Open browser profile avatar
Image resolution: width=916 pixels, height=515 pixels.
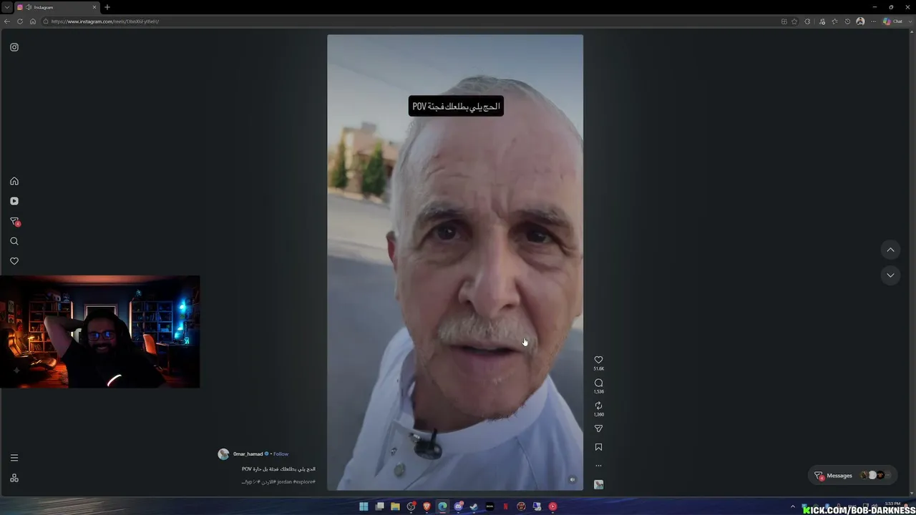(860, 21)
